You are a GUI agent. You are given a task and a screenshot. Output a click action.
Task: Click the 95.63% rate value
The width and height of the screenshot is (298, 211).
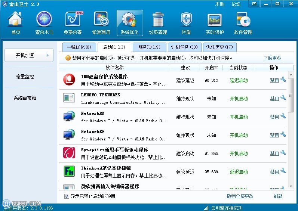(x=212, y=172)
